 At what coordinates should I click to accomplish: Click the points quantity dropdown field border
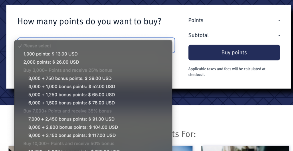(174, 45)
